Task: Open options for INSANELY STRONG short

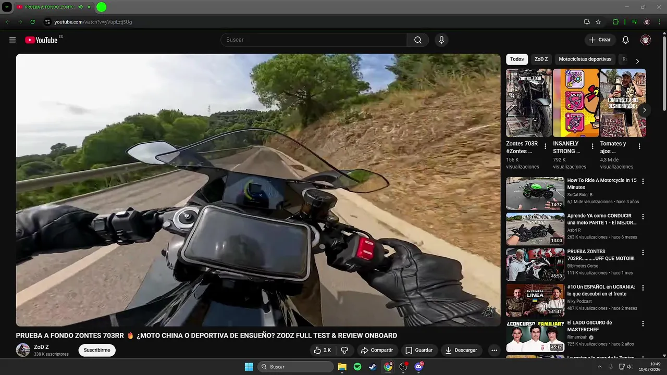Action: (x=592, y=146)
